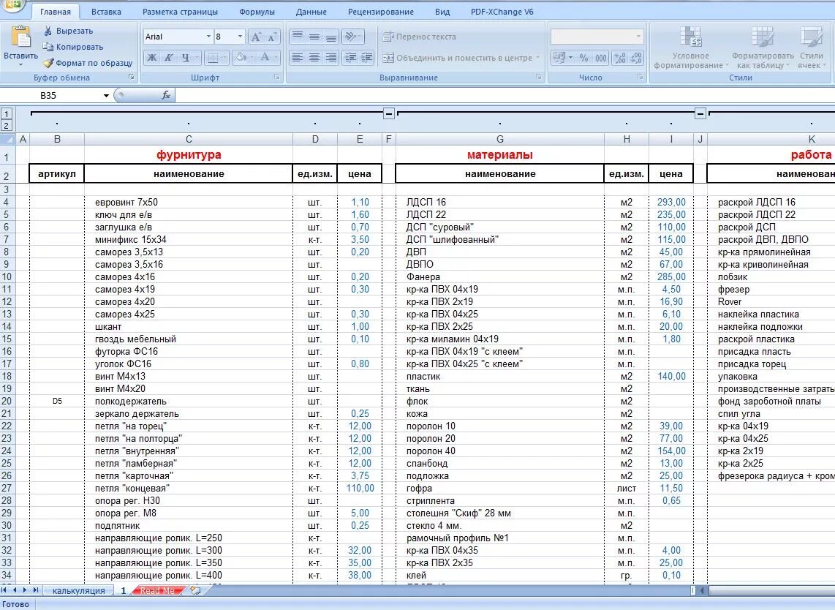This screenshot has width=835, height=610.
Task: Decrease decimal places
Action: point(636,58)
